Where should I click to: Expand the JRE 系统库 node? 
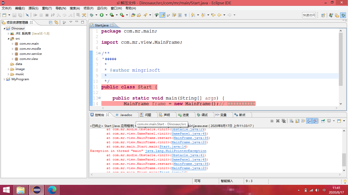[x=8, y=34]
